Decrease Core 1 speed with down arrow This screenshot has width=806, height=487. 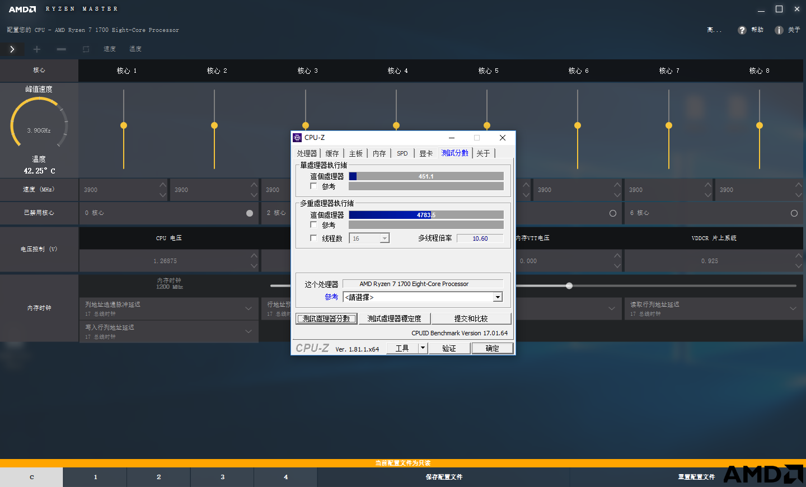coord(163,195)
